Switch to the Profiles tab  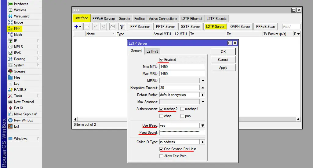(x=139, y=19)
